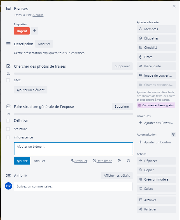Click the @ mention icon
The width and height of the screenshot is (180, 220).
tap(119, 161)
